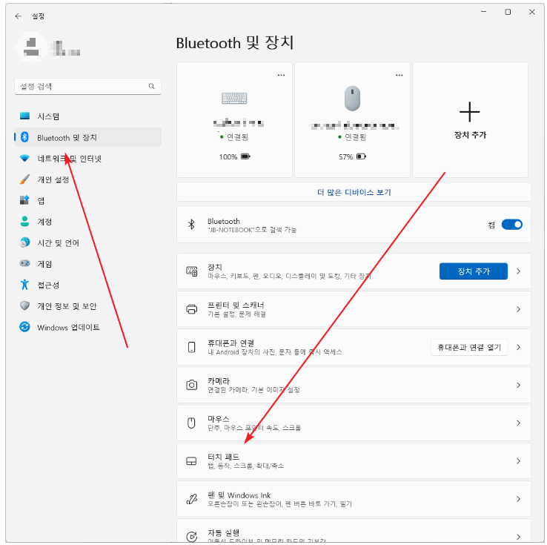The width and height of the screenshot is (547, 545).
Task: Click the camera icon
Action: pyautogui.click(x=191, y=385)
